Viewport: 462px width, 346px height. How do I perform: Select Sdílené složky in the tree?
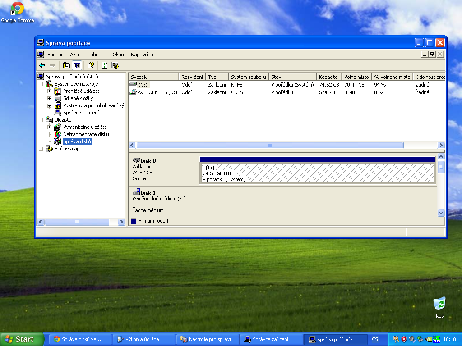click(x=78, y=98)
